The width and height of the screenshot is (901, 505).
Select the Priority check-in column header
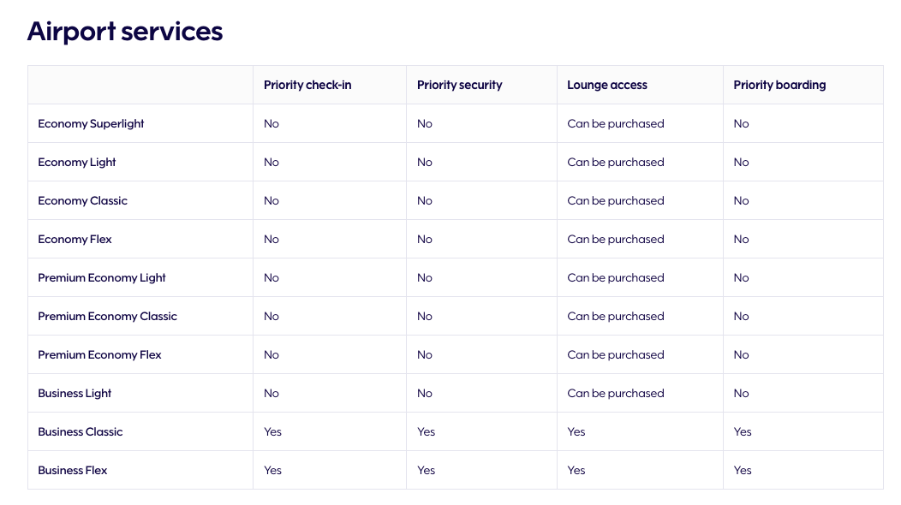coord(307,85)
